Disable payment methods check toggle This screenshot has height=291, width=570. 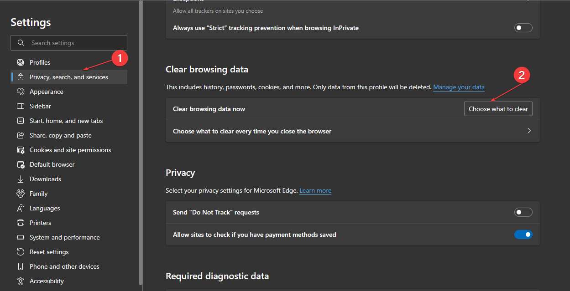coord(523,235)
